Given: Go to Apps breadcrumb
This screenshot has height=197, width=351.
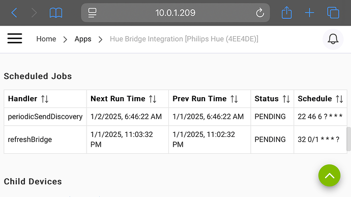Looking at the screenshot, I should (83, 39).
